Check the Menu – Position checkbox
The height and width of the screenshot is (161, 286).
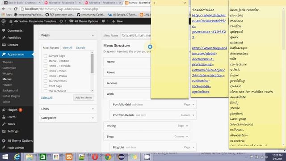[x=46, y=61]
